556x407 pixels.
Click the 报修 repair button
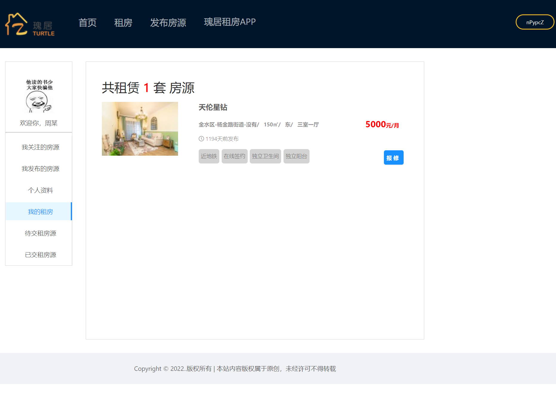pyautogui.click(x=393, y=157)
